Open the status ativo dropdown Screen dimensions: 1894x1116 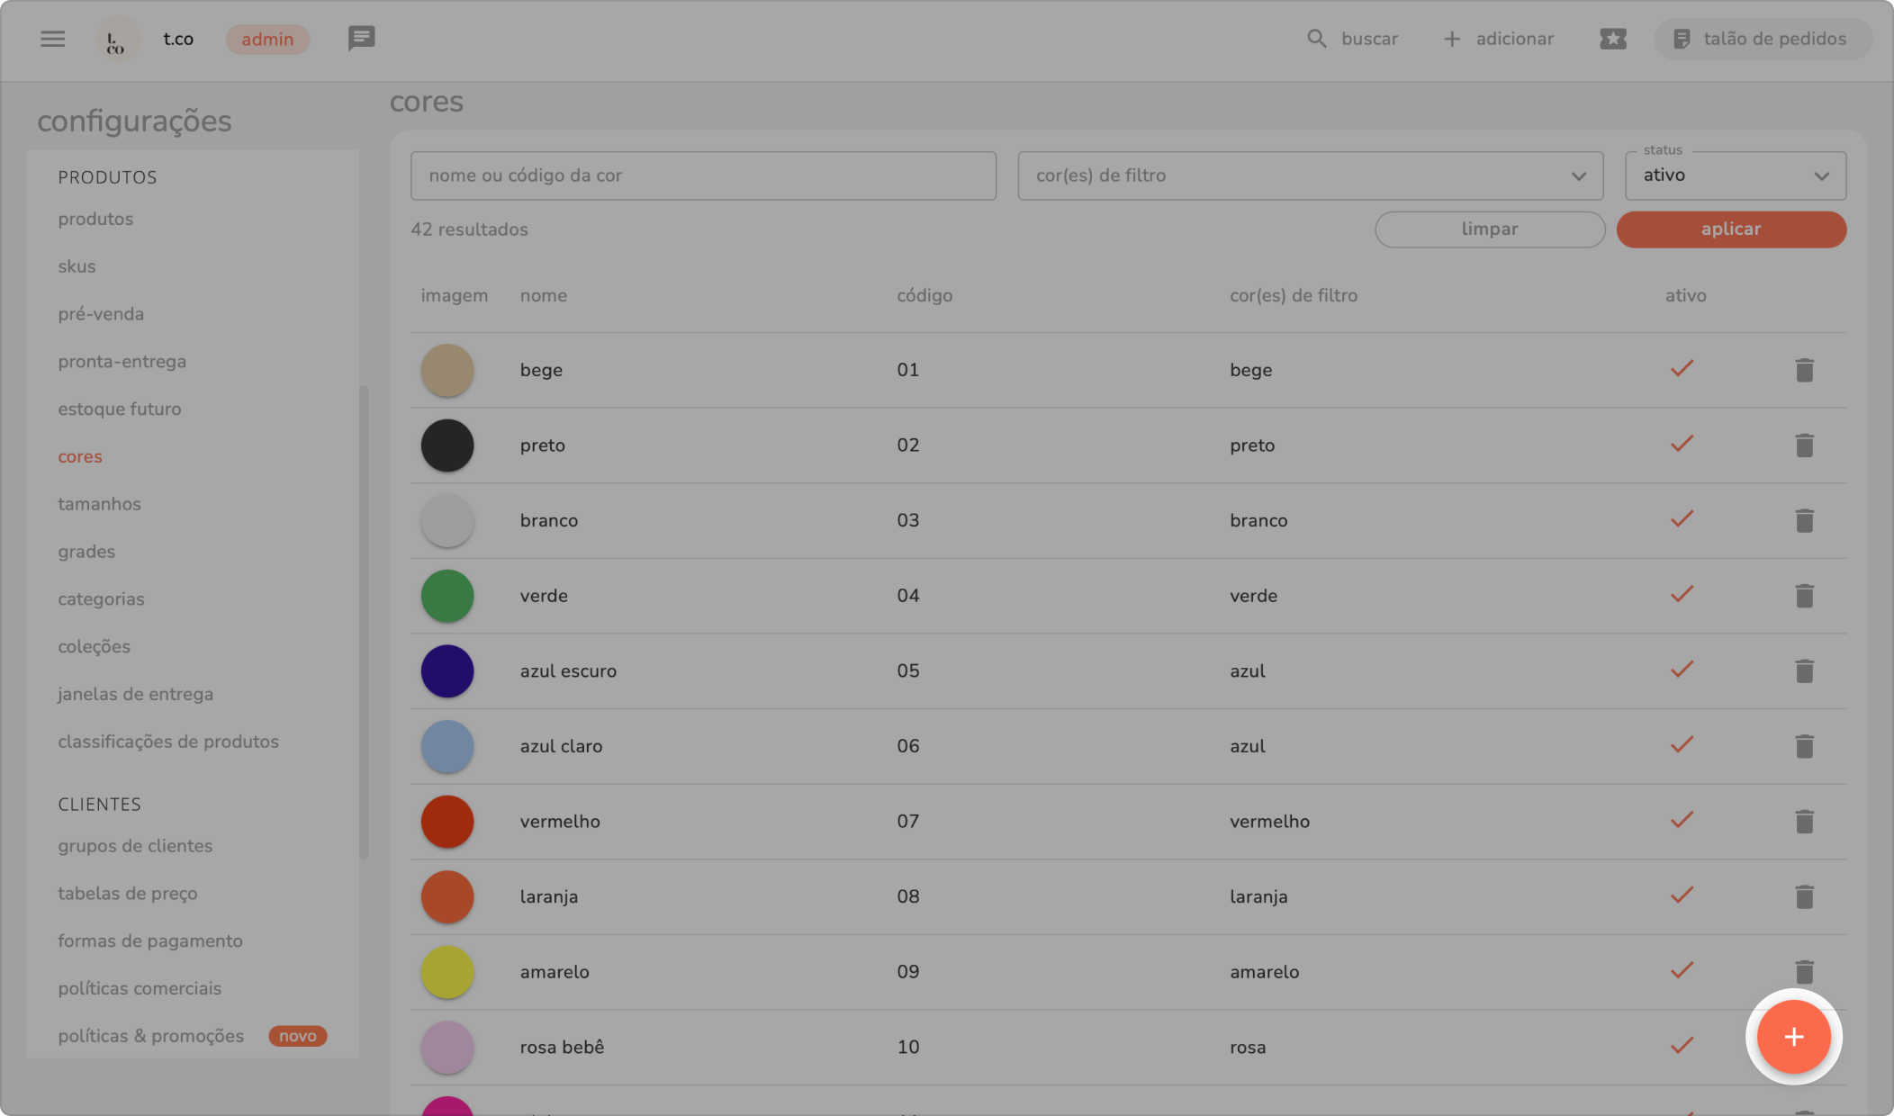1735,175
